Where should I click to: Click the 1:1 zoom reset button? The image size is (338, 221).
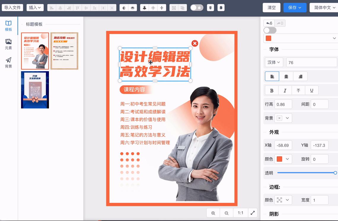pos(240,213)
